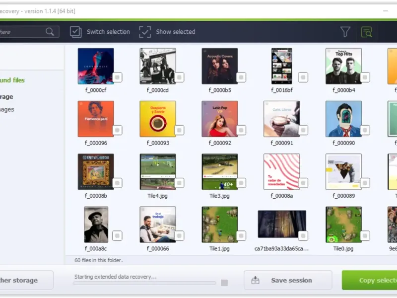Image resolution: width=397 pixels, height=298 pixels.
Task: Select the Acoustic Covers thumbnail f_0000b5
Action: (x=219, y=66)
